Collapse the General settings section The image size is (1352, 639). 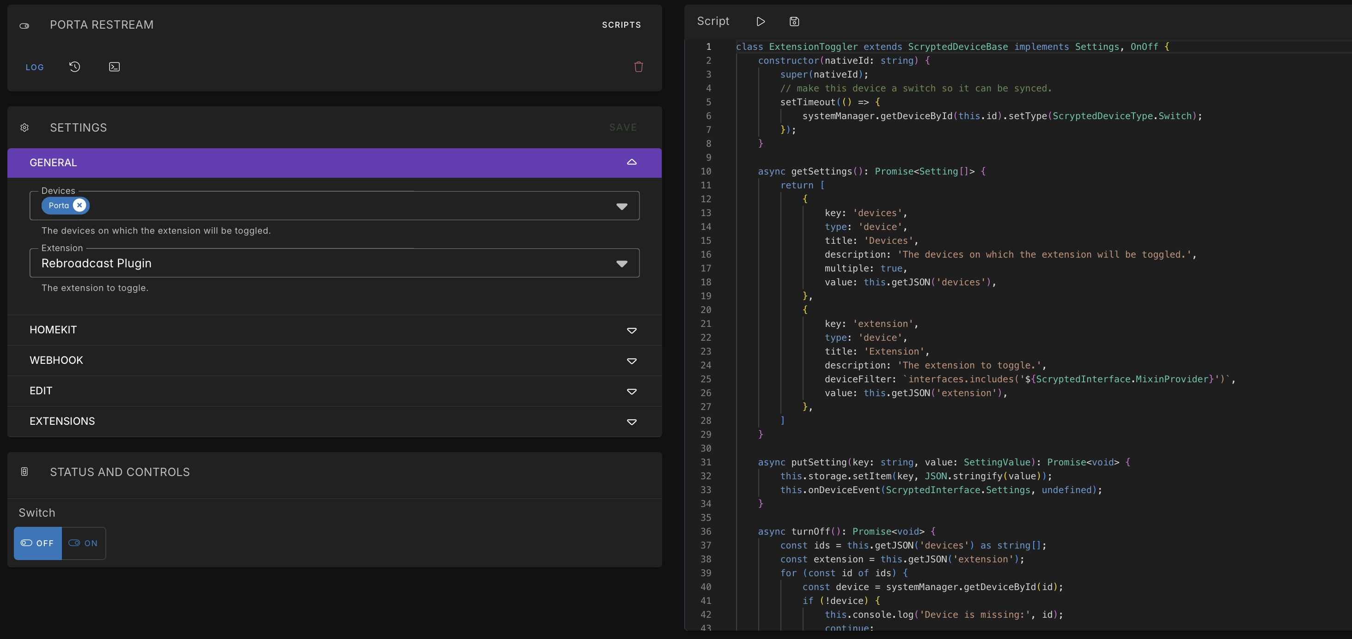(x=631, y=163)
